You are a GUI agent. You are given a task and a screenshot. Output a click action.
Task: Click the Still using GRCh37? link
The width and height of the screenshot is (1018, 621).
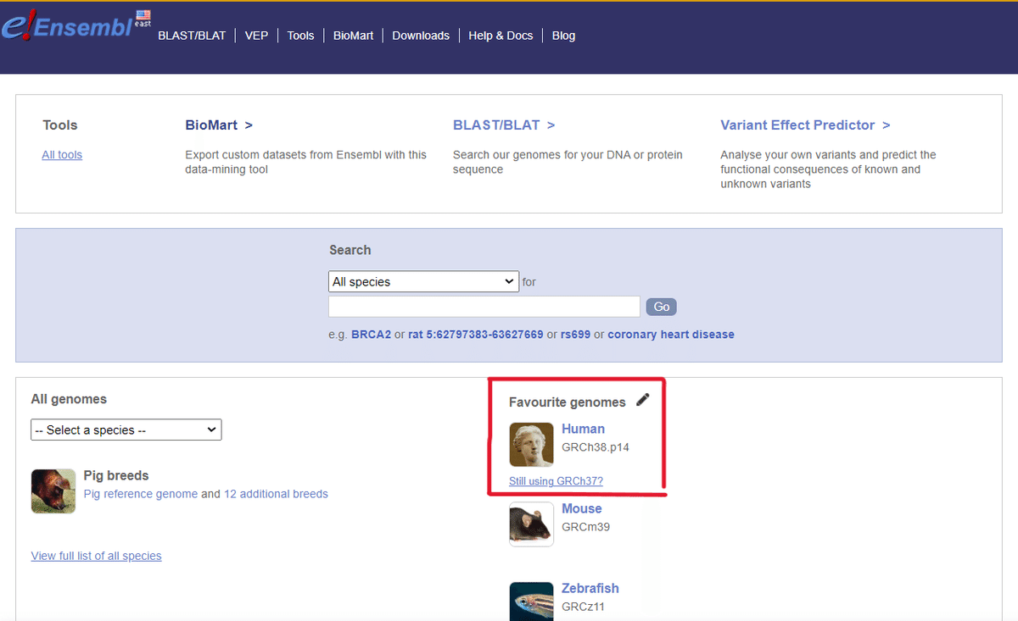(556, 481)
